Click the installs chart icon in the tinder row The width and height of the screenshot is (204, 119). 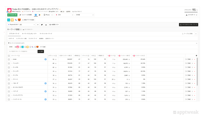pos(129,59)
